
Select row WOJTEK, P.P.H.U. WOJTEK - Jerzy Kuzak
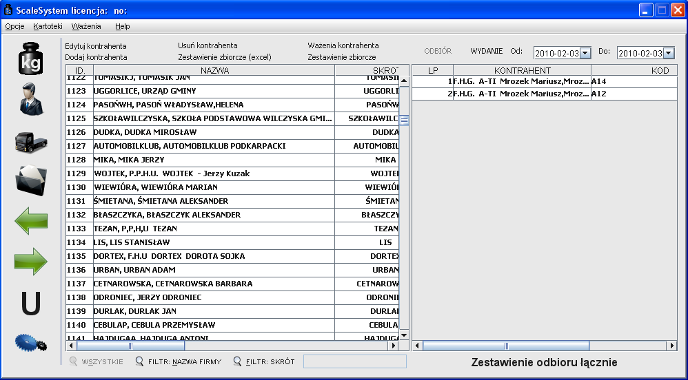[232, 173]
